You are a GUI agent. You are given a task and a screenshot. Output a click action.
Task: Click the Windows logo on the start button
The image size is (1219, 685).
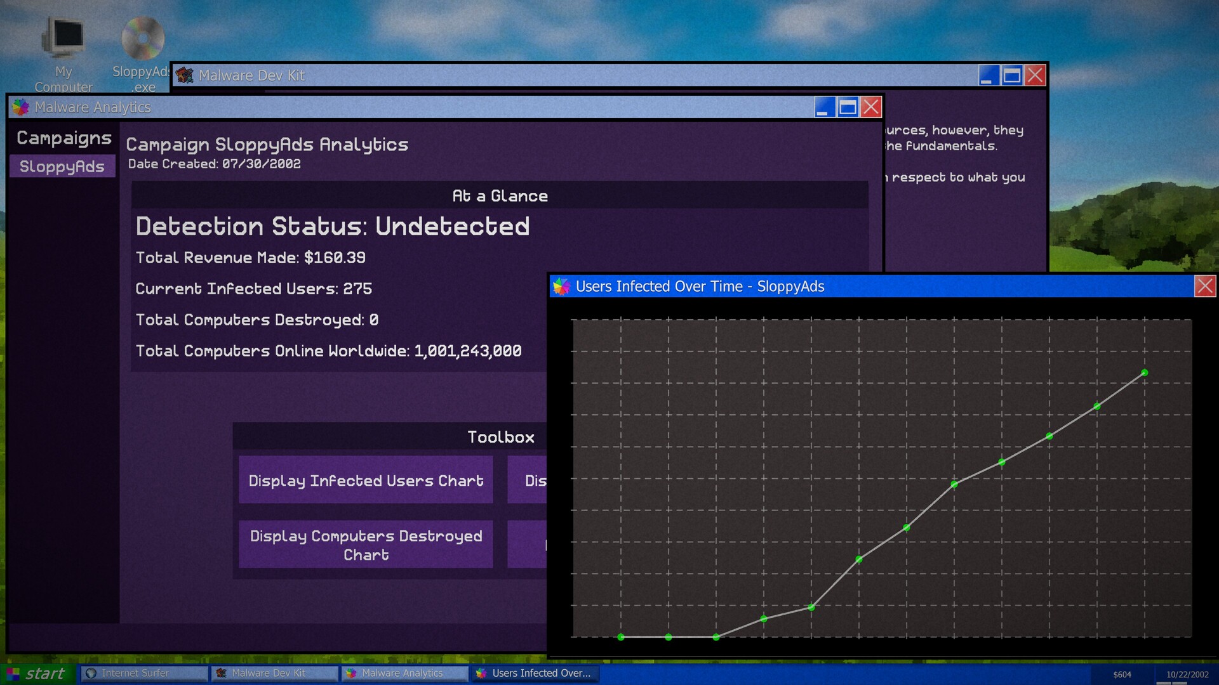click(14, 673)
